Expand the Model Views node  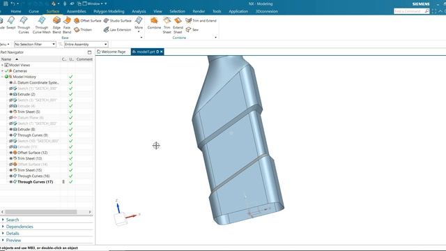pyautogui.click(x=2, y=65)
